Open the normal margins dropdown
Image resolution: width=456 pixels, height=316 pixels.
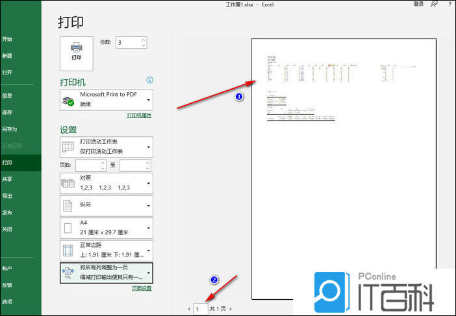tap(107, 250)
